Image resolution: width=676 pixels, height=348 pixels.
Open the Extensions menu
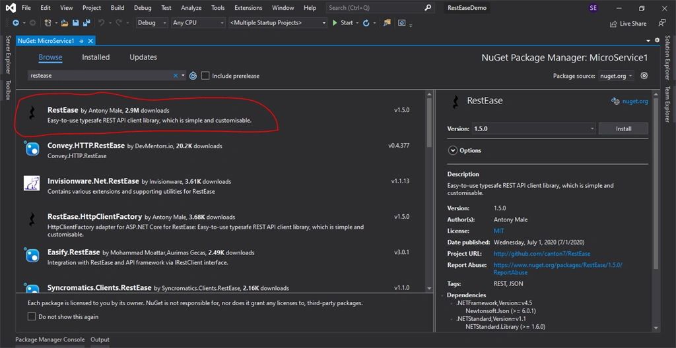tap(248, 8)
